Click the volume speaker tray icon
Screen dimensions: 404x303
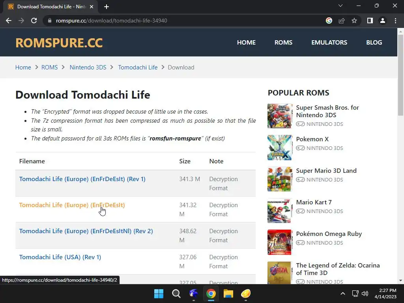point(365,294)
